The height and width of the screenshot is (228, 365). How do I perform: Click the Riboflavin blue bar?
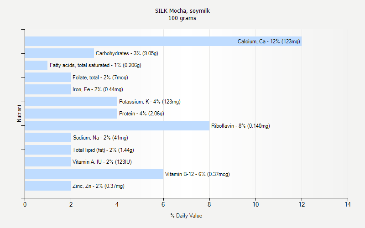coord(117,126)
